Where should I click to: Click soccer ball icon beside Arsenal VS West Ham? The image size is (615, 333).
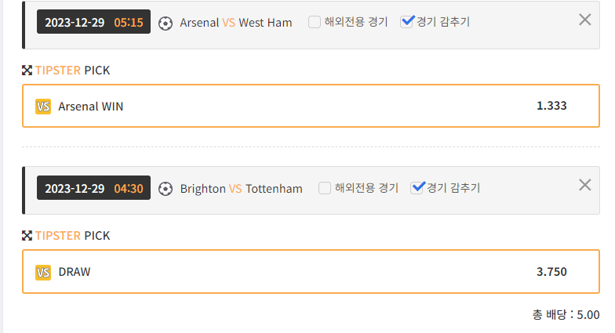[x=166, y=23]
